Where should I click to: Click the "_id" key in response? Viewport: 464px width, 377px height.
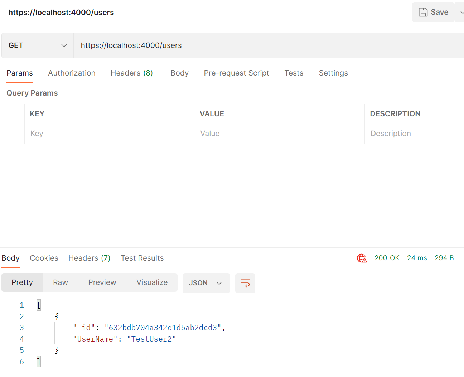click(84, 328)
